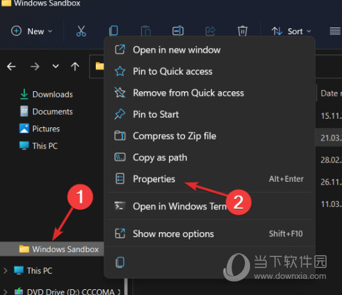The height and width of the screenshot is (295, 342).
Task: Open the Sort dropdown menu
Action: [291, 31]
